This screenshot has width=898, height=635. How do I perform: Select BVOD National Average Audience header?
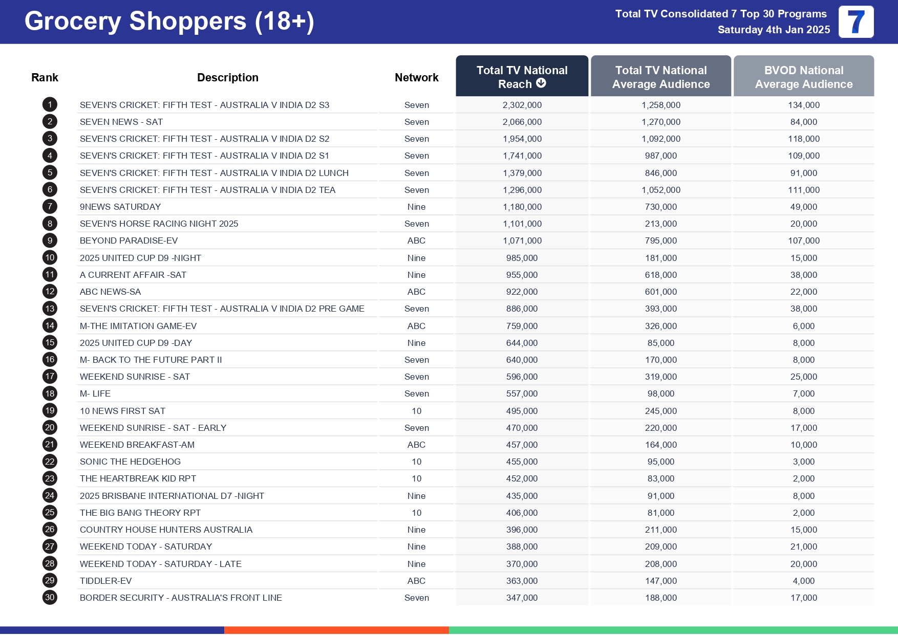803,77
